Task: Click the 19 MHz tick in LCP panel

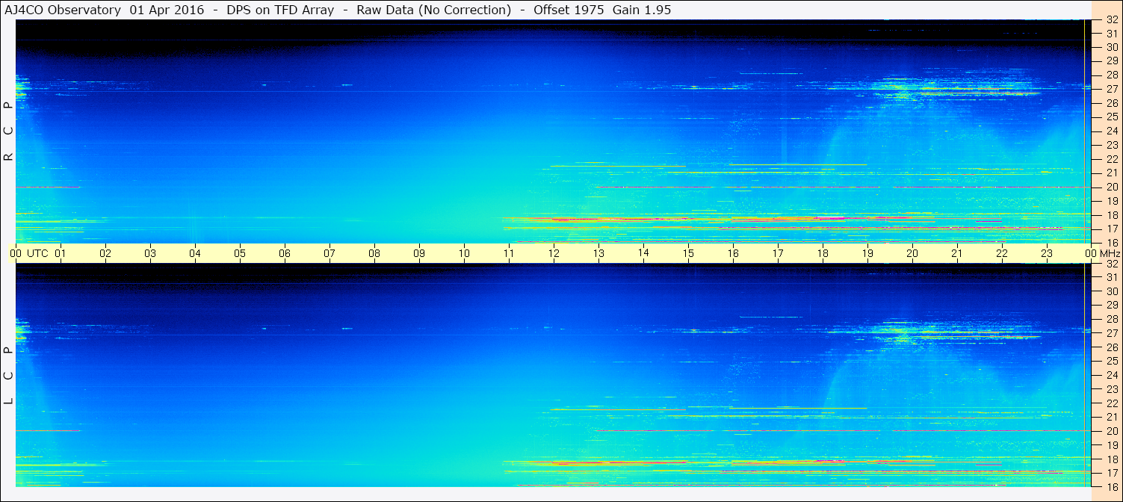Action: click(1112, 445)
